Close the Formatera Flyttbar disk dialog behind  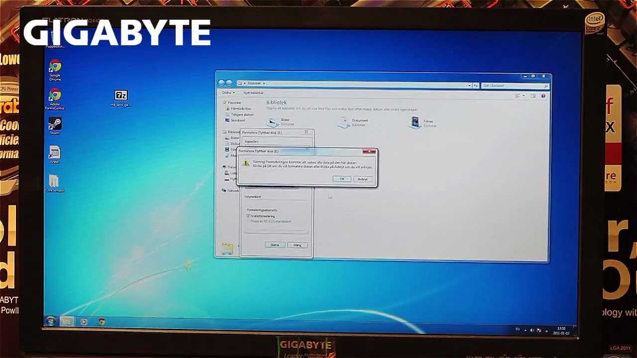(307, 132)
